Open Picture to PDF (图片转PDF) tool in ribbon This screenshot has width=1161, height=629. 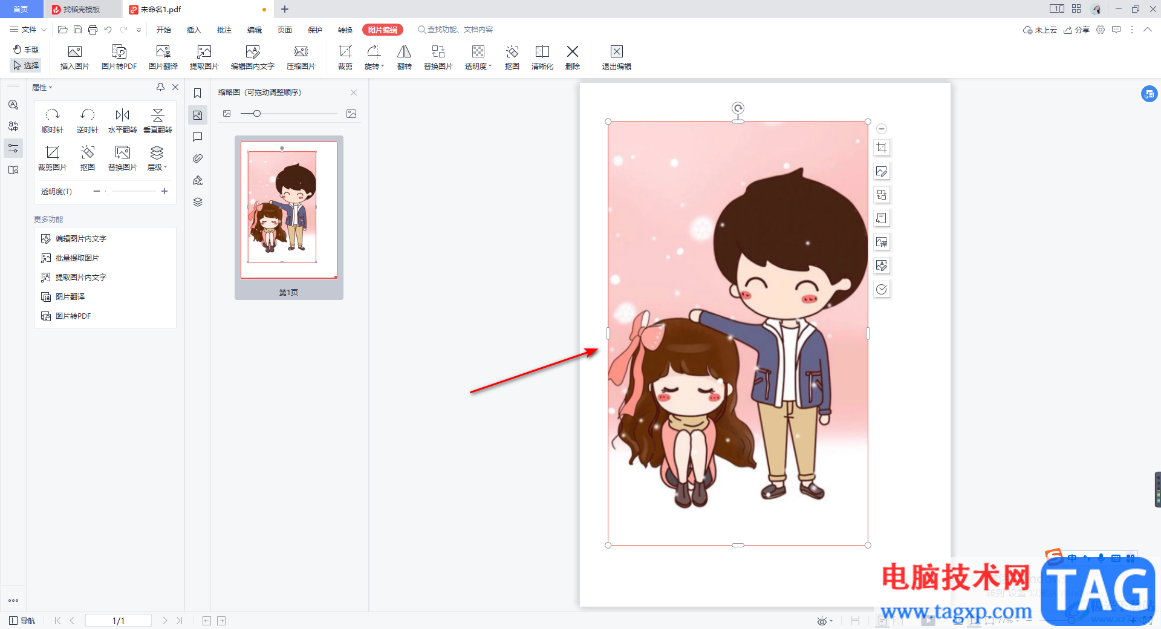tap(119, 58)
